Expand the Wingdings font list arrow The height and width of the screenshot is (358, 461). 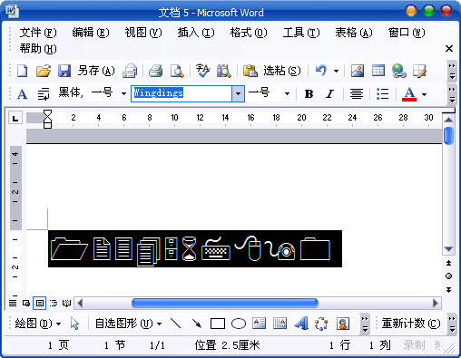pos(238,93)
